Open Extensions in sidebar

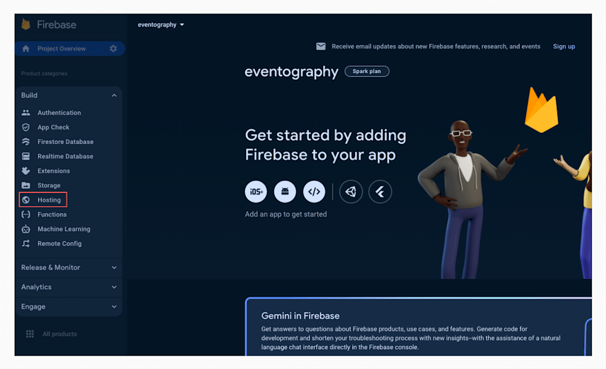click(x=54, y=171)
